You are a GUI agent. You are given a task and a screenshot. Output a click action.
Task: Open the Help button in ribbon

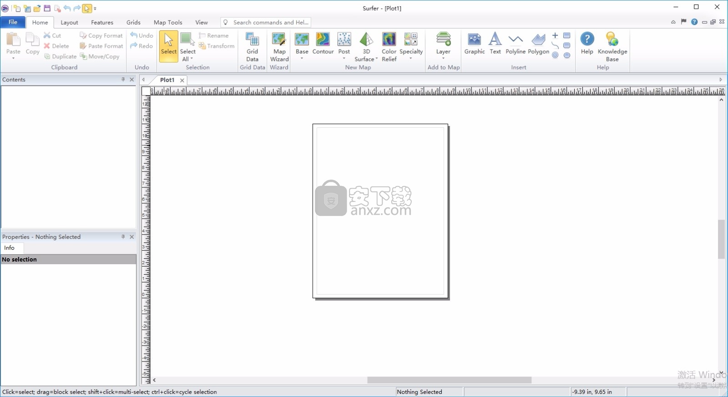587,44
